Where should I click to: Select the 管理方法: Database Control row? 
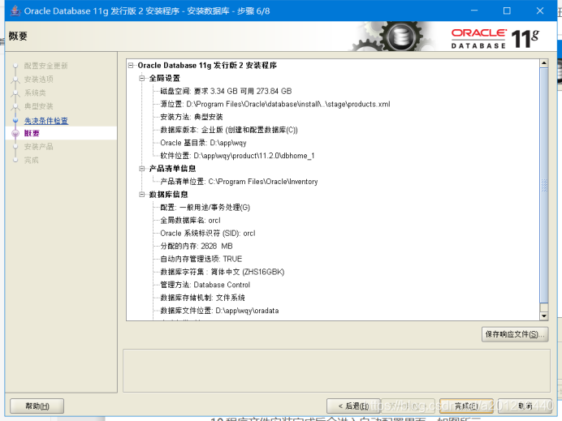coord(205,285)
